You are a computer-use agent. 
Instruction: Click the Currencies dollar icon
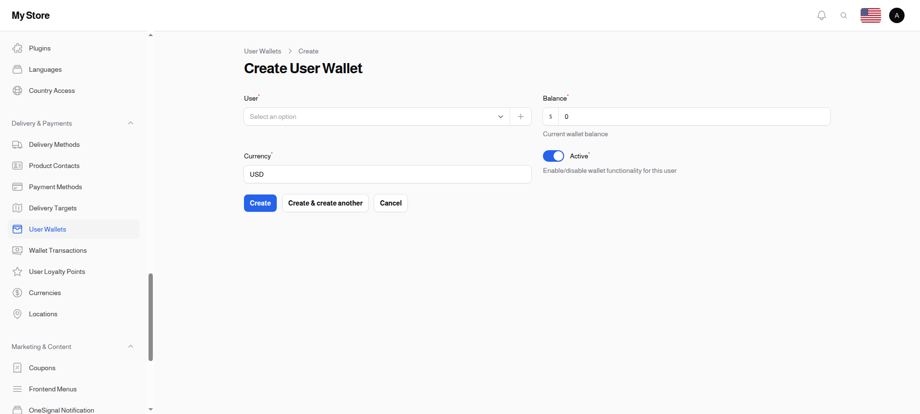tap(17, 293)
